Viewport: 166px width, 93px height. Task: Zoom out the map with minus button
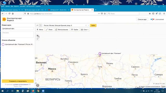[x=37, y=39]
